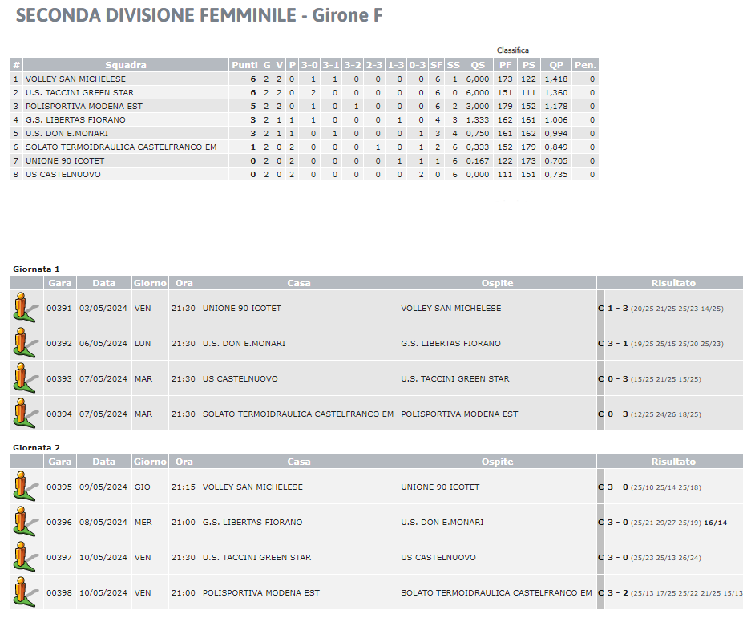
Task: Click the PF column header
Action: coord(505,65)
